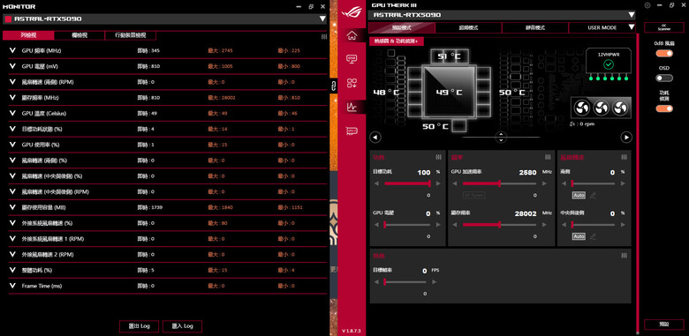Click the link icon joining Monitor and GPU Tweak
689x336 pixels.
point(333,86)
